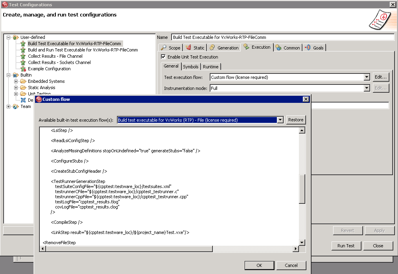Switch to the Scope tab
The height and width of the screenshot is (274, 398).
171,47
